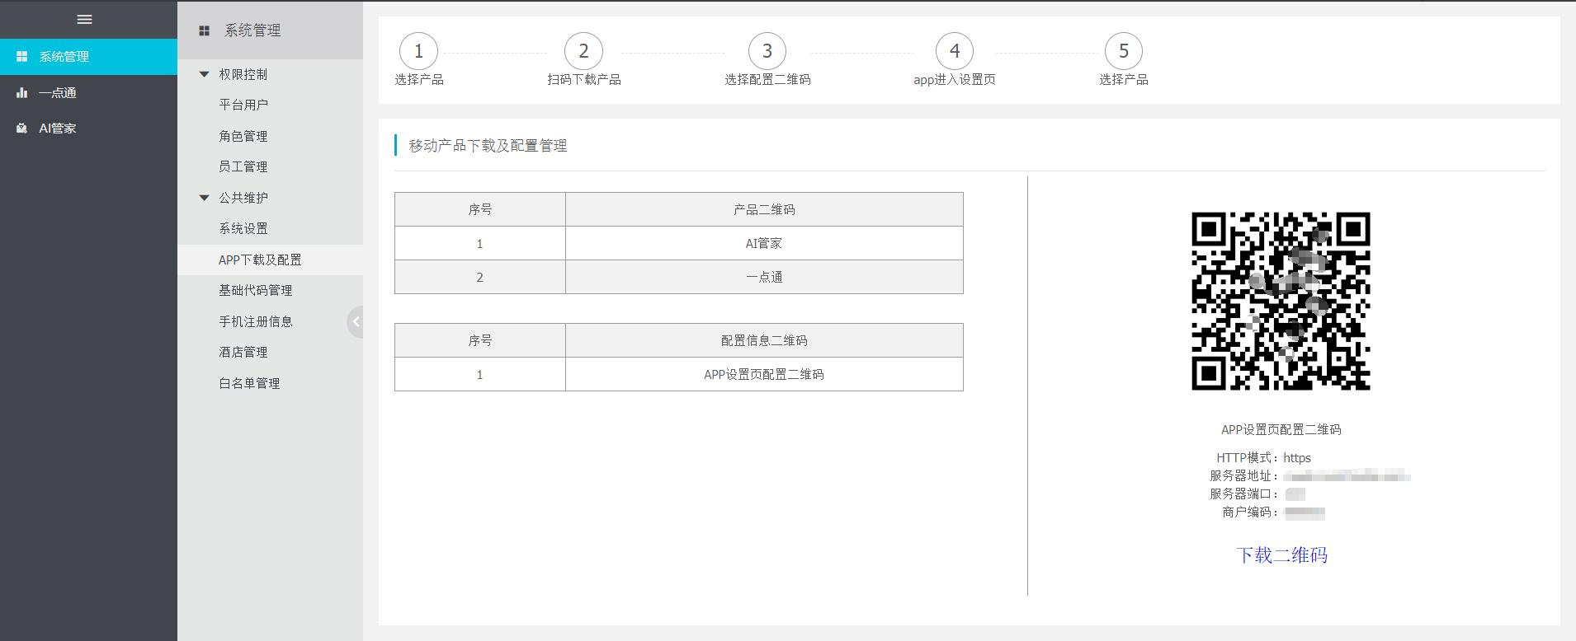Click the 序号 header in product table
Viewport: 1576px width, 641px height.
480,209
